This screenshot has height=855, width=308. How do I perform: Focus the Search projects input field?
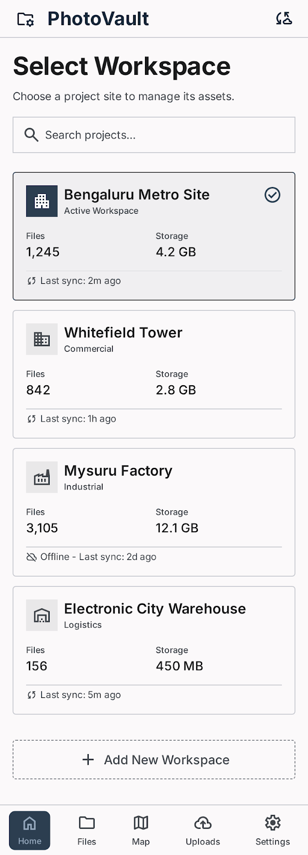pos(154,135)
